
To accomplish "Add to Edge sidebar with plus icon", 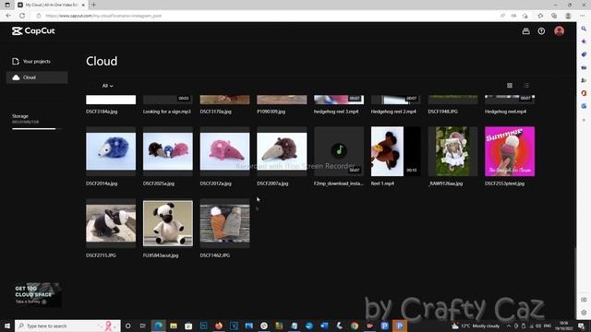I will pyautogui.click(x=584, y=120).
